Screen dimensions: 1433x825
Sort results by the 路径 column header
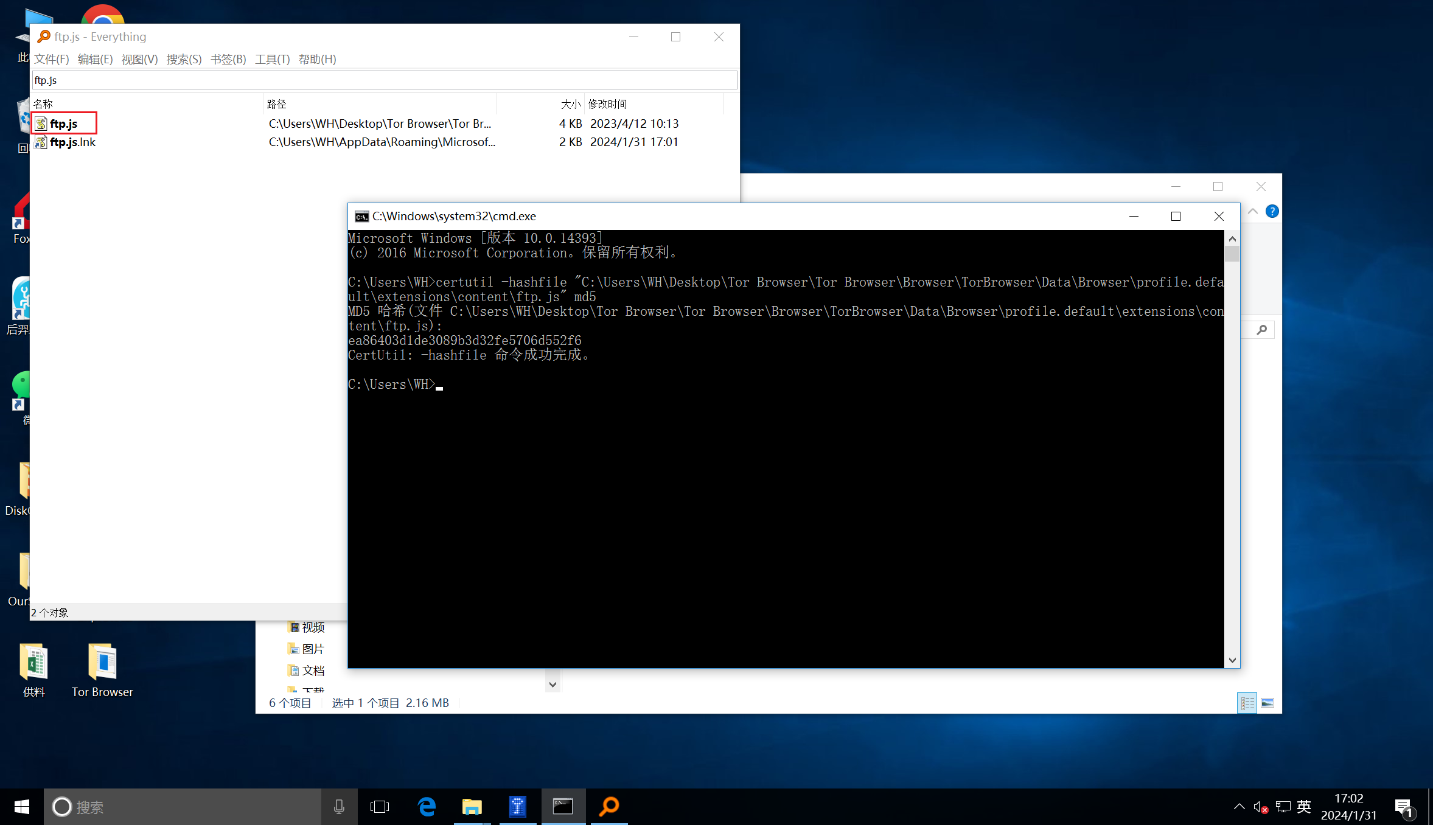pos(380,104)
